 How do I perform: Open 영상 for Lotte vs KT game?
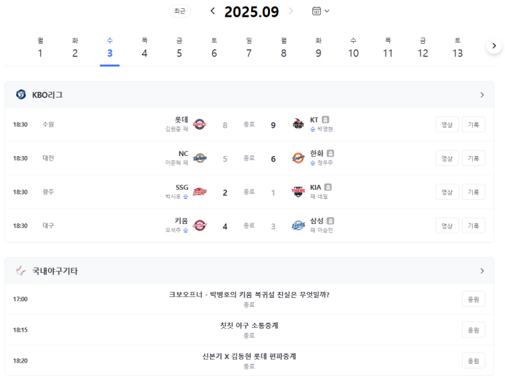coord(447,124)
